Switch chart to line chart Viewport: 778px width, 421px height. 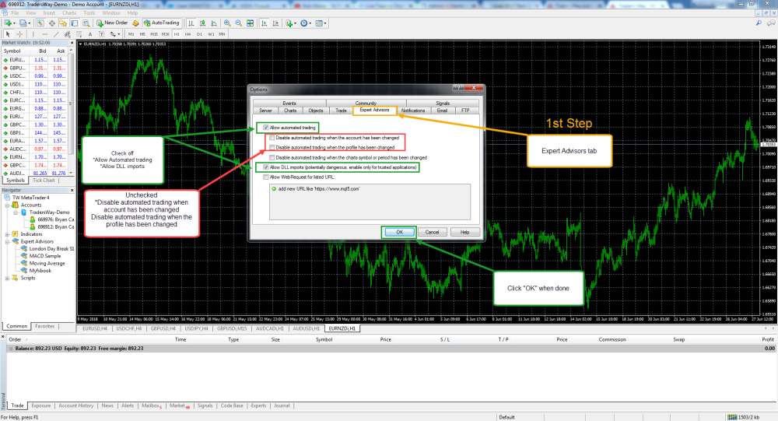(x=214, y=23)
